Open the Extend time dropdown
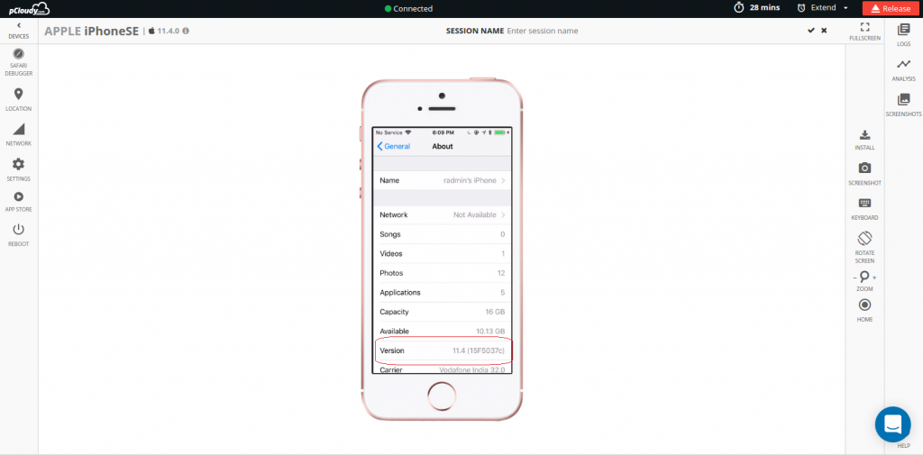Image resolution: width=923 pixels, height=455 pixels. [x=822, y=8]
